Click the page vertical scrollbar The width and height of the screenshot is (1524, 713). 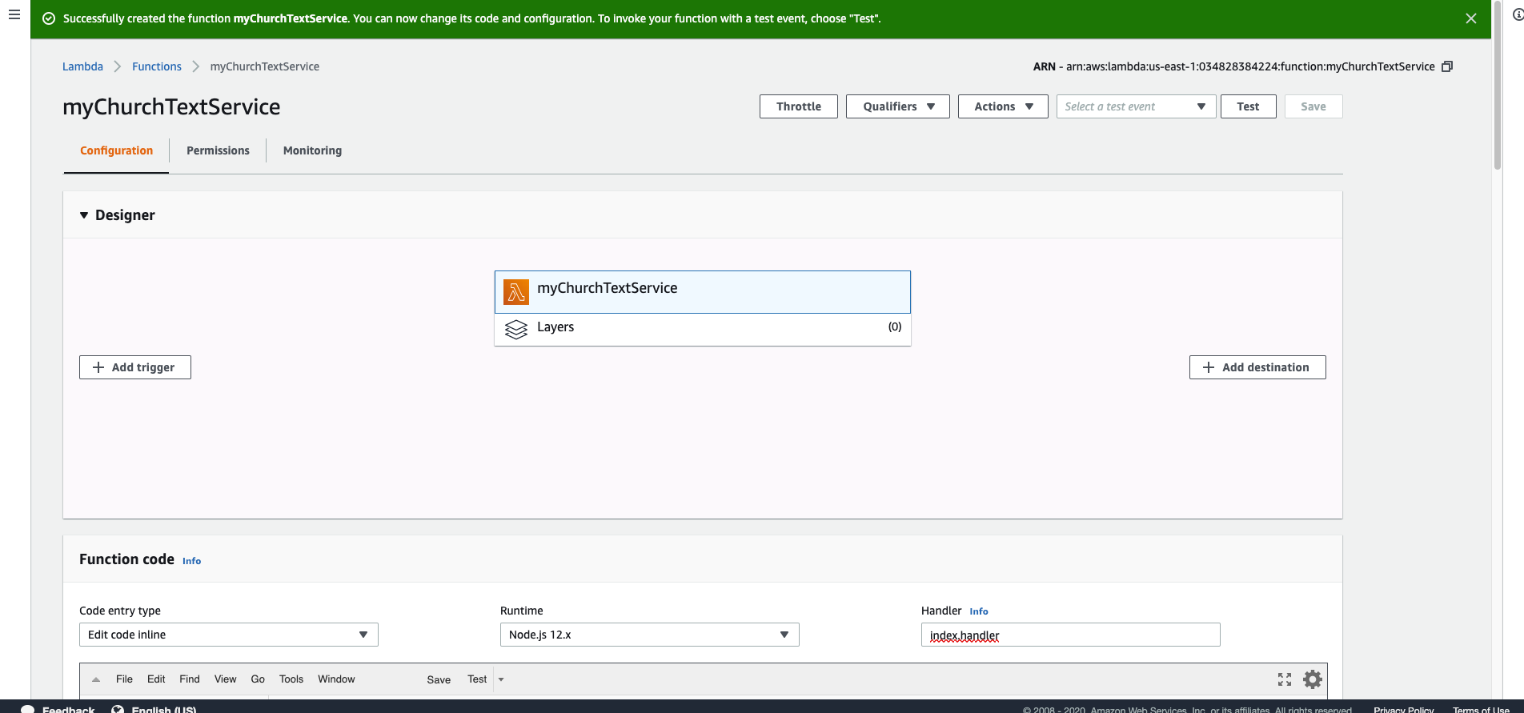click(1498, 85)
